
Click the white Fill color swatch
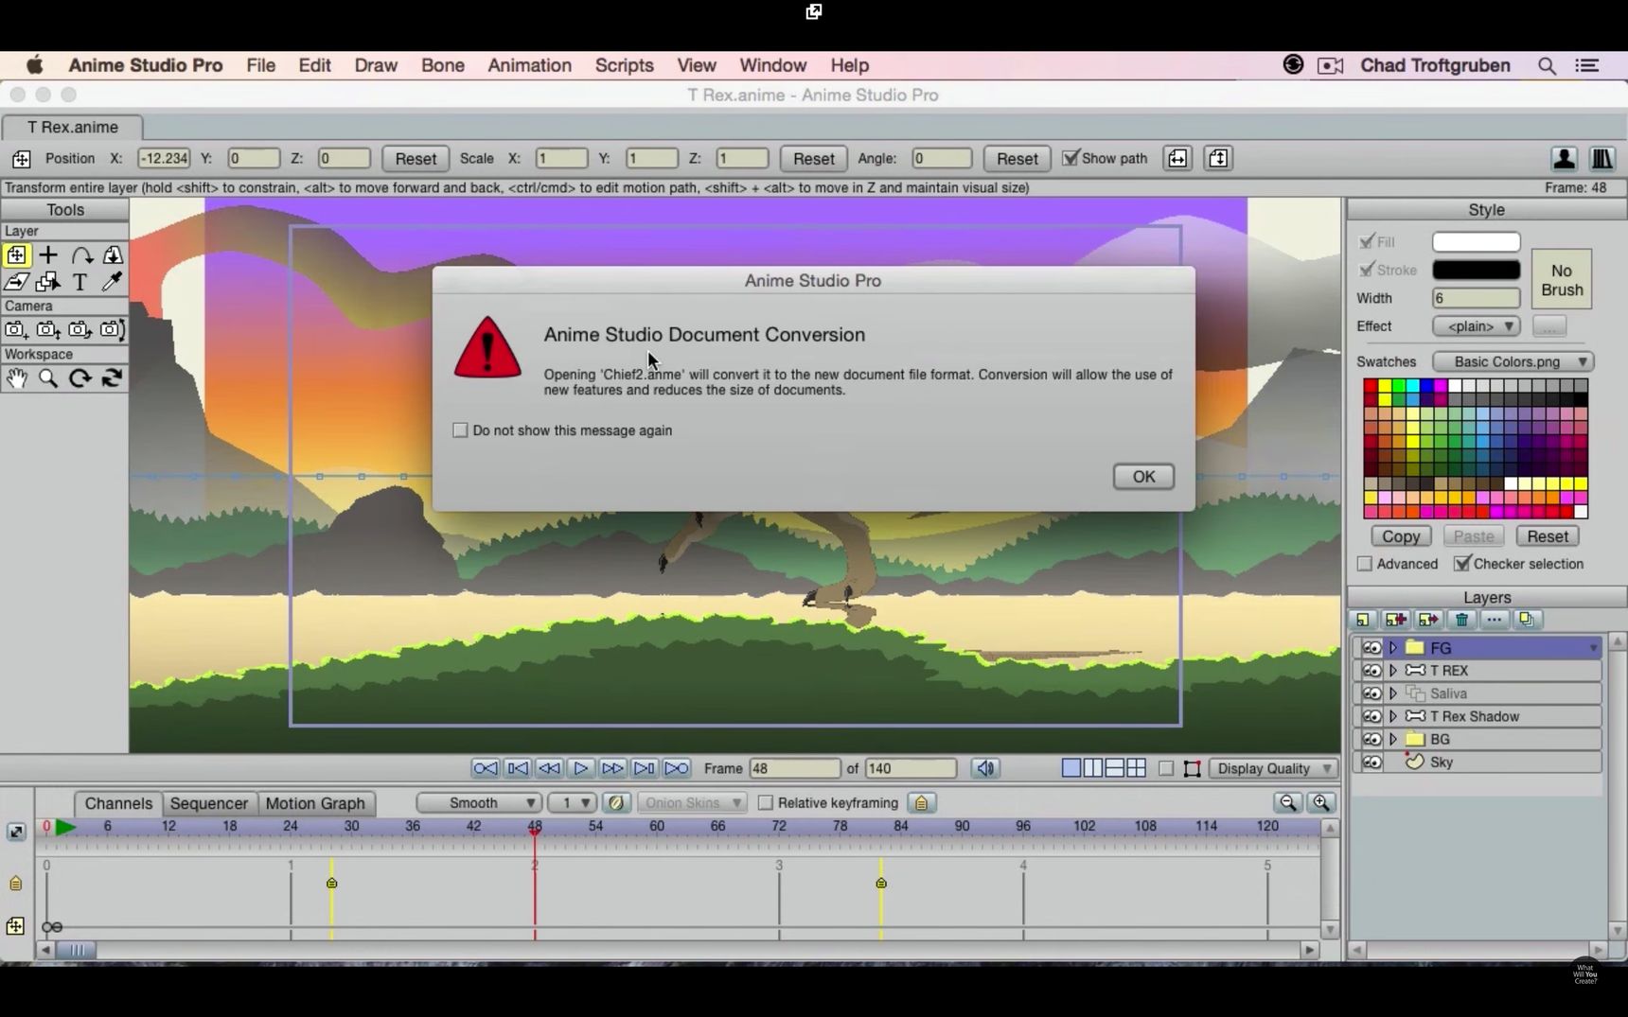pos(1476,242)
